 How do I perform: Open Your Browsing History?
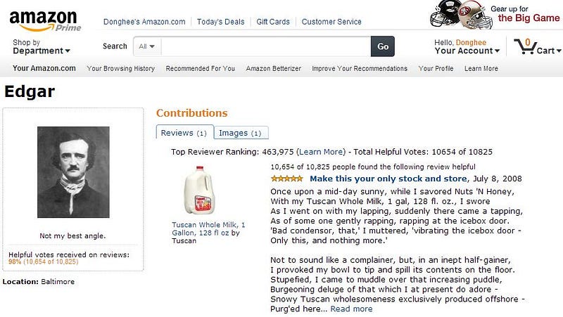[120, 68]
